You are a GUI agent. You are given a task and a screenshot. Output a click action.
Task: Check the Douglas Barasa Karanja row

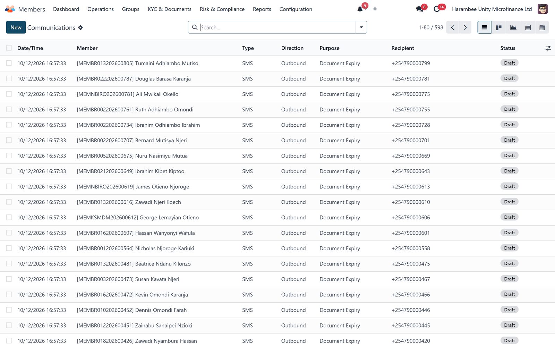click(x=9, y=79)
